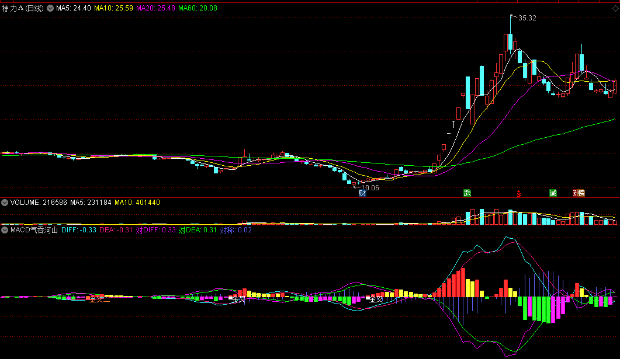Select the MACD气吞河山 indicator name
Viewport: 620px width, 359px height.
34,230
